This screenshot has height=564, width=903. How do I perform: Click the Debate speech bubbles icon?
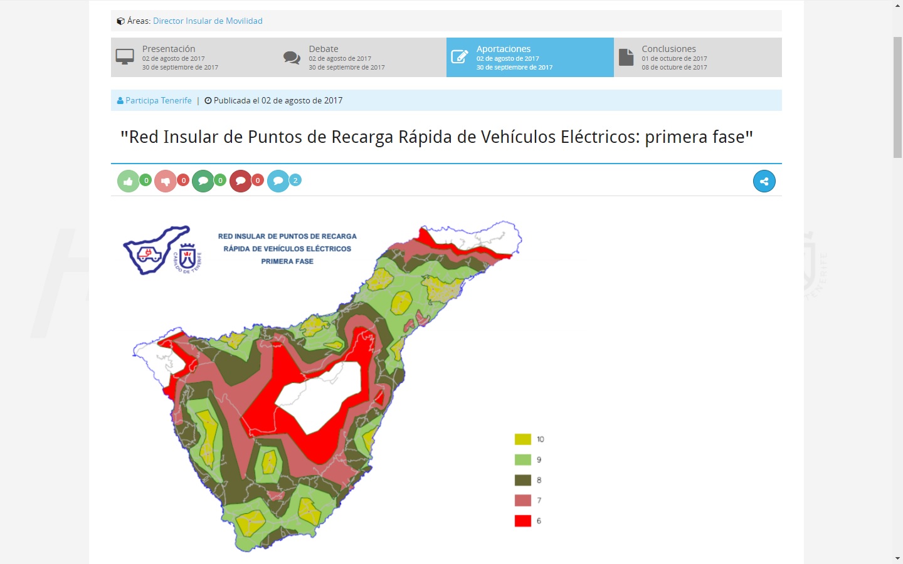pyautogui.click(x=292, y=58)
